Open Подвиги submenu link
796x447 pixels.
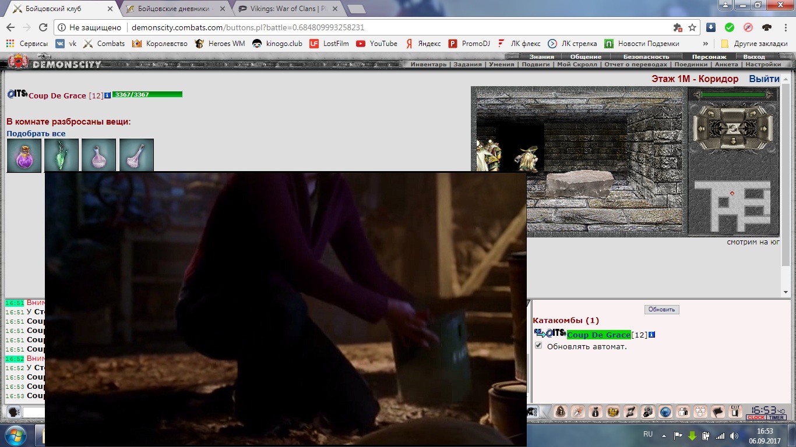(x=536, y=65)
